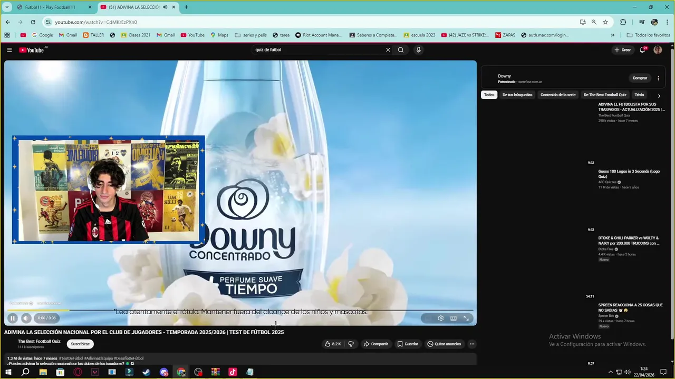Viewport: 675px width, 379px height.
Task: Open media controls icon in Chrome toolbar
Action: 642,22
